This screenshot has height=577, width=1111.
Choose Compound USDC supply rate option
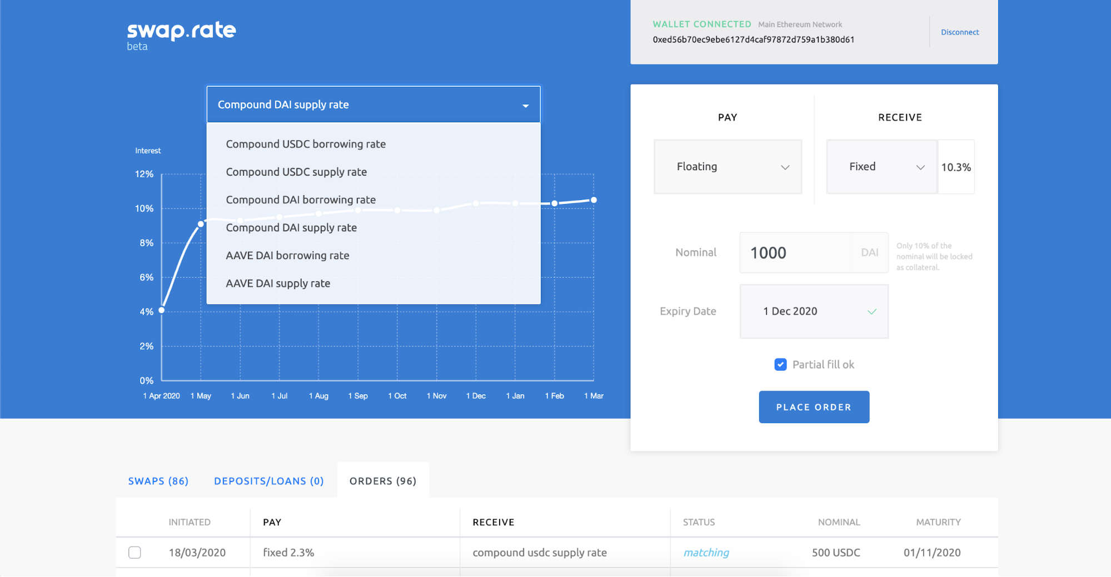296,172
